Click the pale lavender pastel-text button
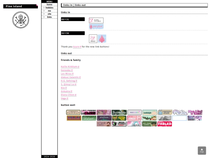The image size is (211, 158). (x=134, y=112)
